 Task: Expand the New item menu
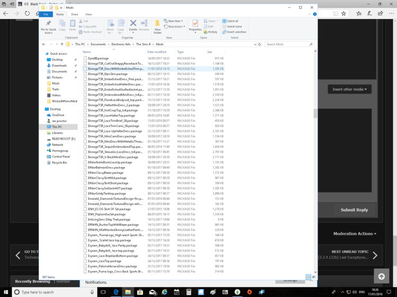point(174,21)
